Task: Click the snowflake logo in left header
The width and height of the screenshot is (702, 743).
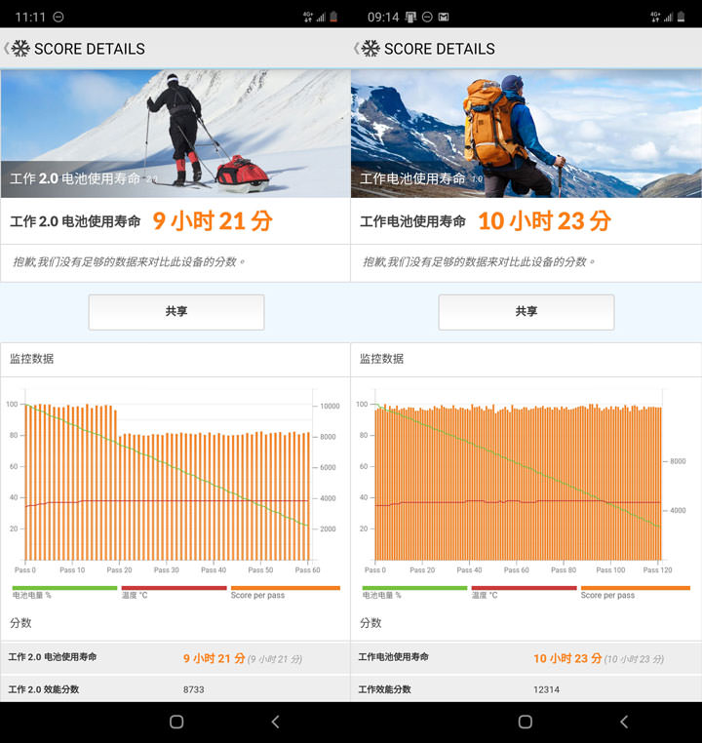Action: [x=20, y=49]
